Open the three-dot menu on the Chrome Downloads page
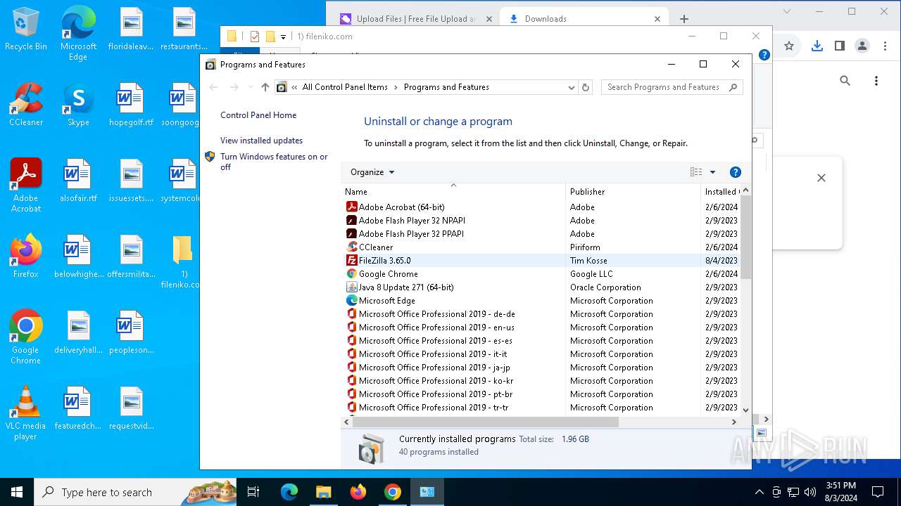Screen dimensions: 901x506 (876, 81)
